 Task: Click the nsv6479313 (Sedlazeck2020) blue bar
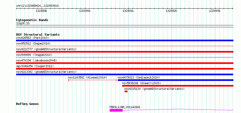click(175, 80)
